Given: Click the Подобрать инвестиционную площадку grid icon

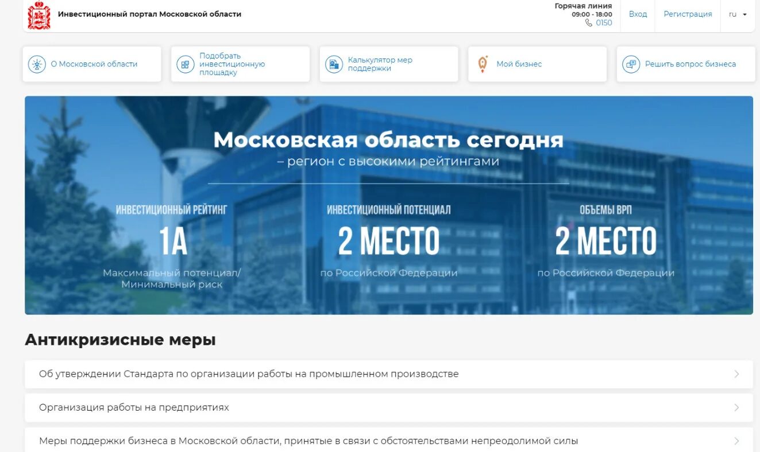Looking at the screenshot, I should [185, 64].
